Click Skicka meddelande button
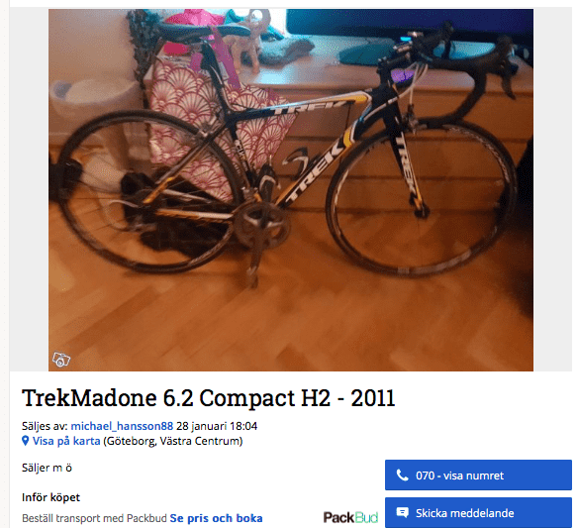The height and width of the screenshot is (528, 578). [x=478, y=512]
